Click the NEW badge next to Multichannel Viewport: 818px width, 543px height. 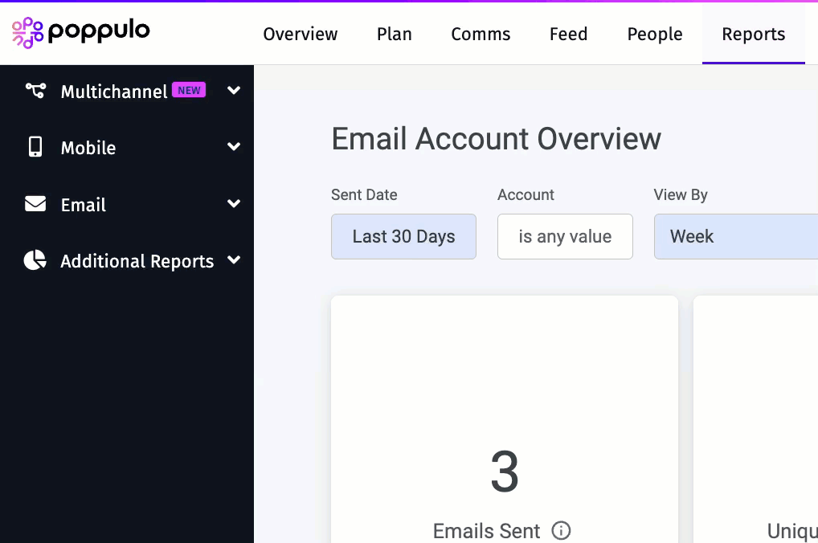coord(189,90)
